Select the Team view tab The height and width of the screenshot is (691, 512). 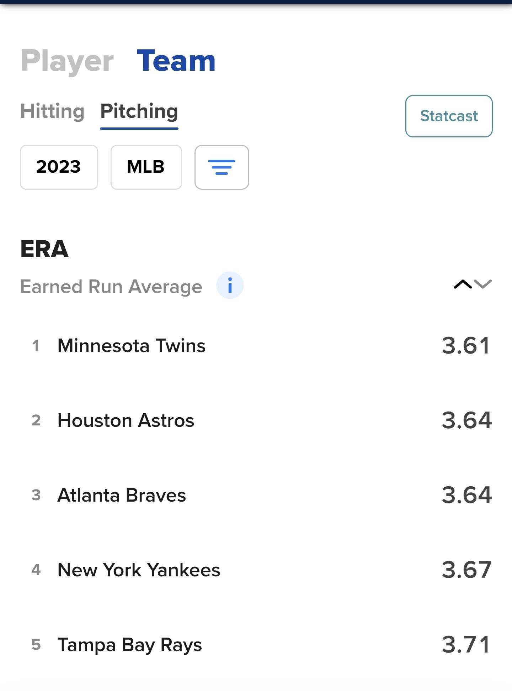point(176,61)
